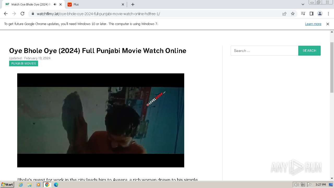Click the scrollbar down arrow

(332, 178)
